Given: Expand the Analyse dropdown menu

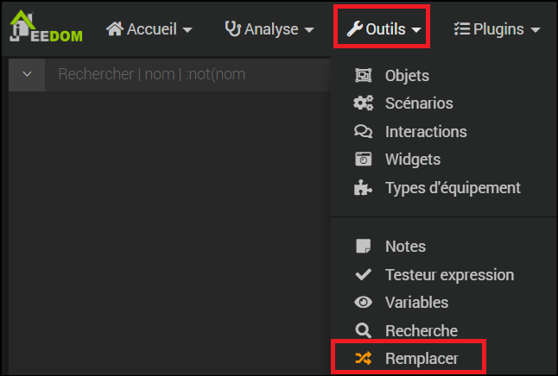Looking at the screenshot, I should click(269, 29).
